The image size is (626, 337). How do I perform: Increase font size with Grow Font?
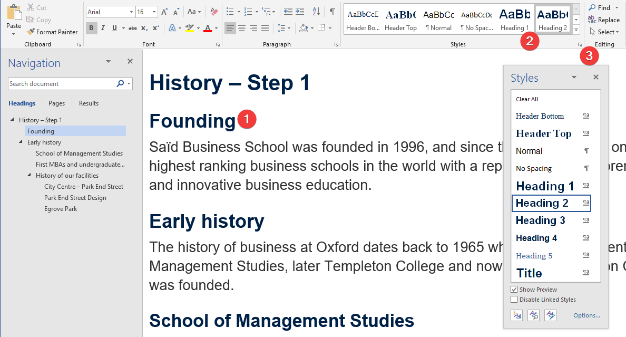[164, 12]
